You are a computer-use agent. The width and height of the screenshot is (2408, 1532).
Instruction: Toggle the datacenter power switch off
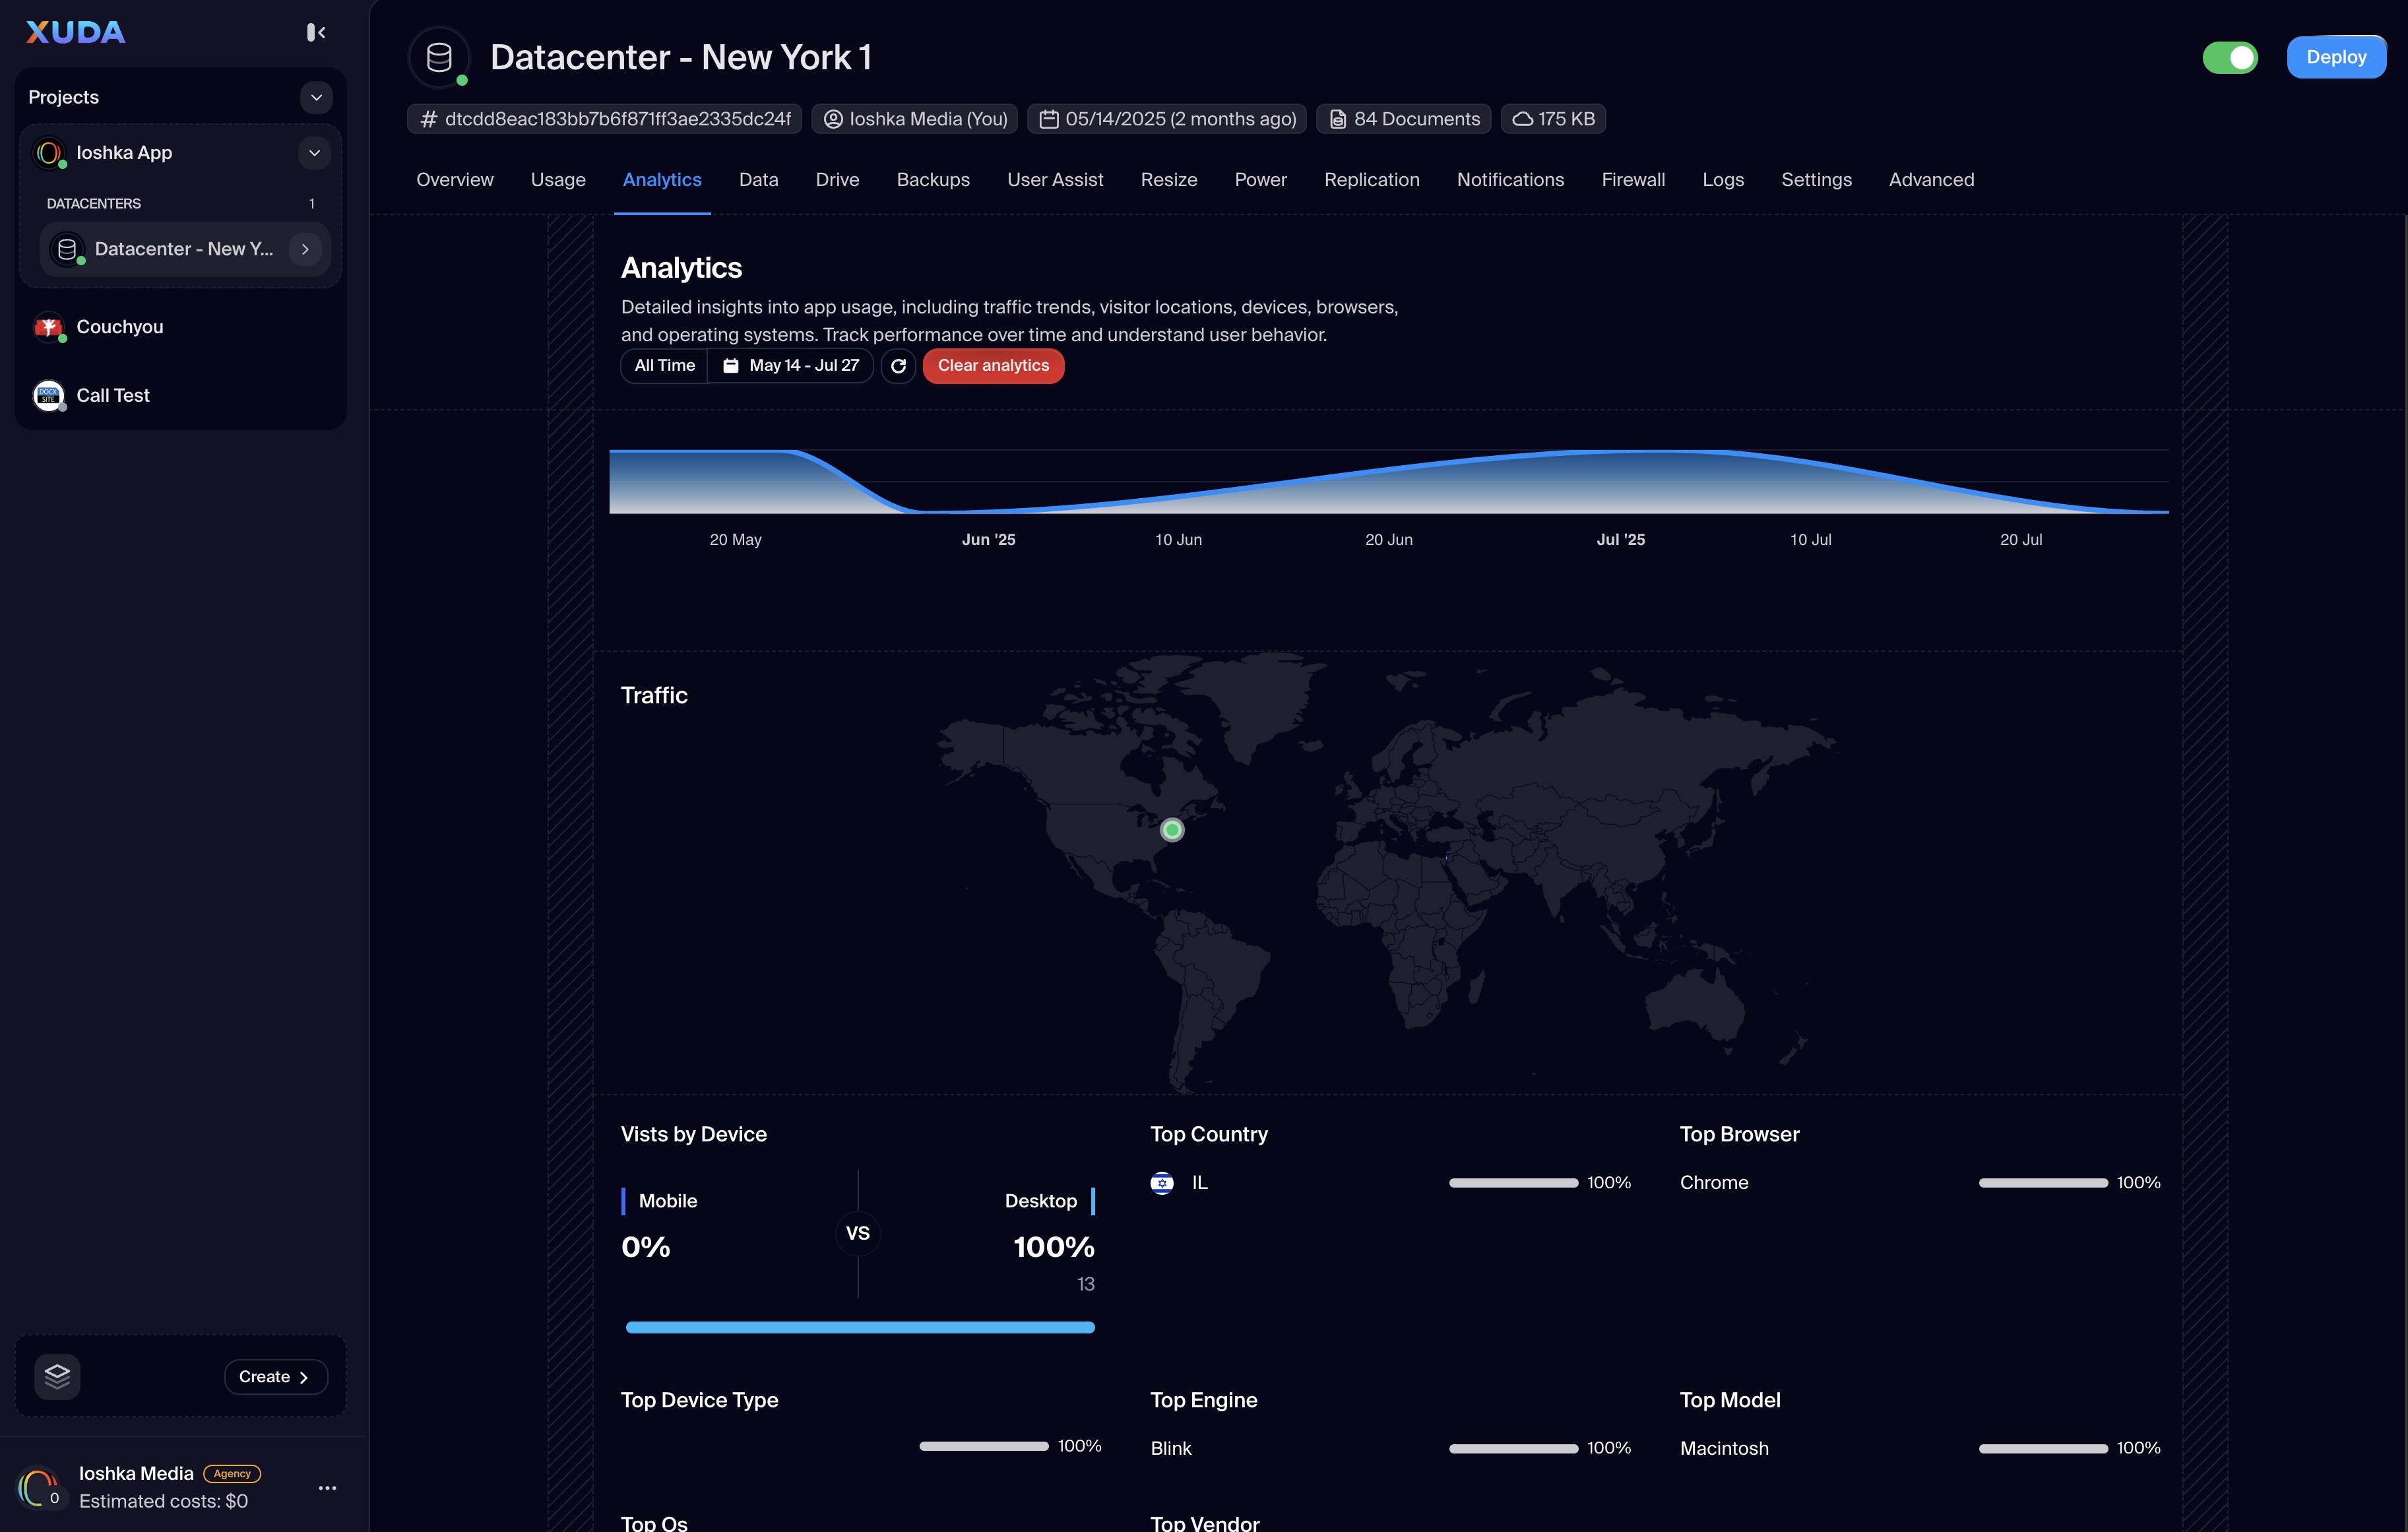[x=2229, y=58]
